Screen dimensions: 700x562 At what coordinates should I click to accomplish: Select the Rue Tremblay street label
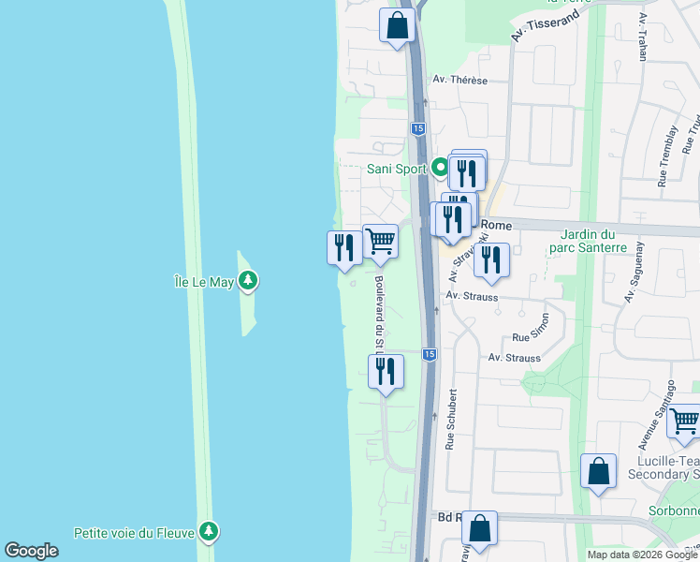click(x=667, y=155)
